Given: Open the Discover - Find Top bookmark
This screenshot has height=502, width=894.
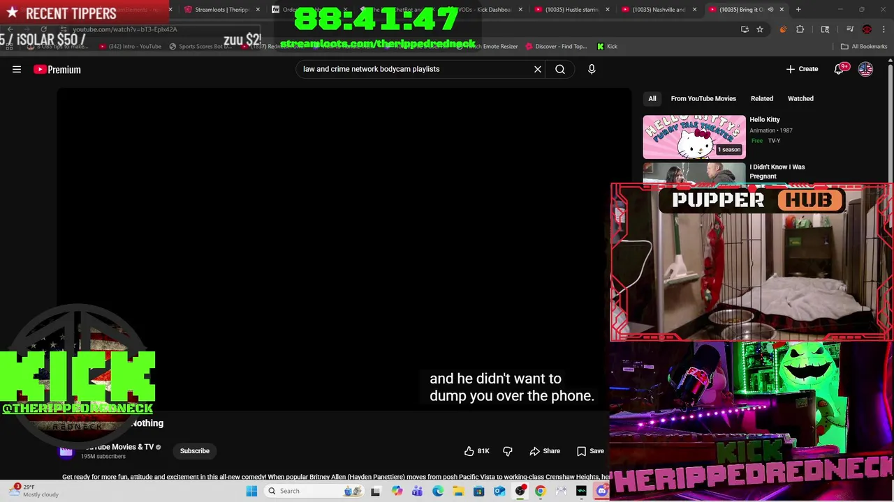Looking at the screenshot, I should 556,47.
